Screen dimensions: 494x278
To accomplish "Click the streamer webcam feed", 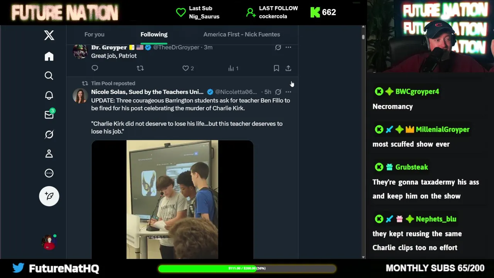I will [x=430, y=36].
